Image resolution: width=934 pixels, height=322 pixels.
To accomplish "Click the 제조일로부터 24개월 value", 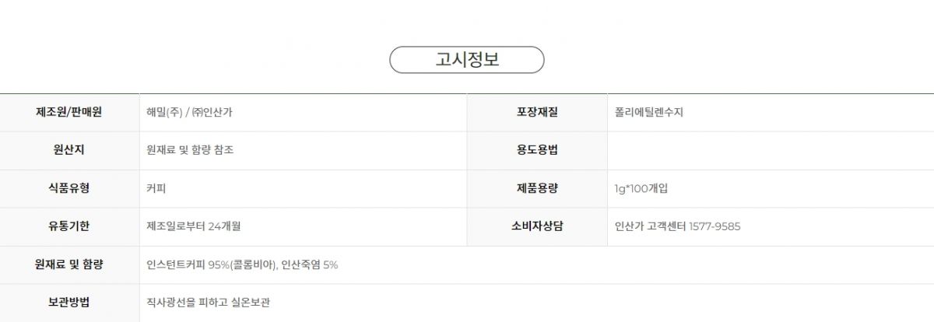I will (x=193, y=226).
